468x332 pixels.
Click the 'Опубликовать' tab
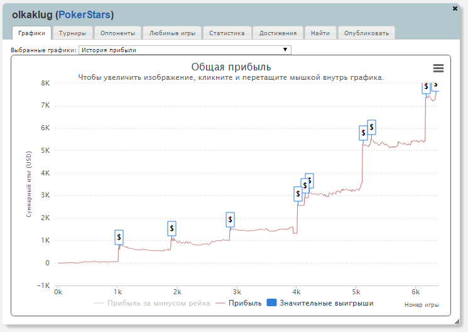(366, 33)
